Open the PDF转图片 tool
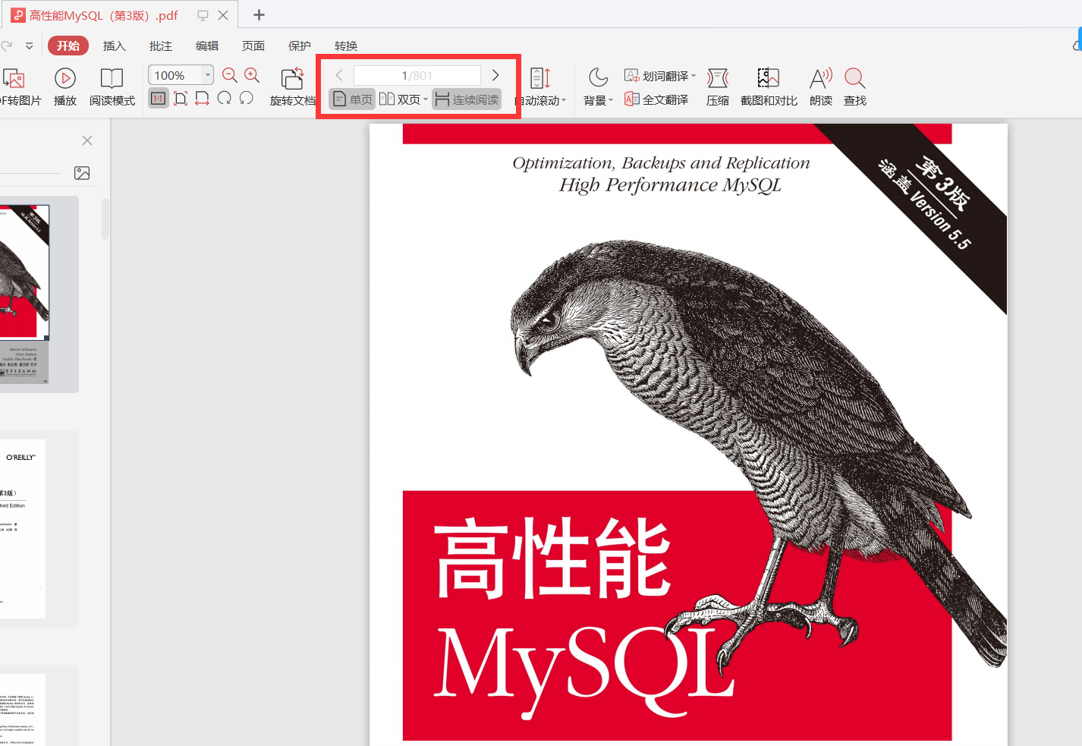This screenshot has height=746, width=1082. point(19,85)
